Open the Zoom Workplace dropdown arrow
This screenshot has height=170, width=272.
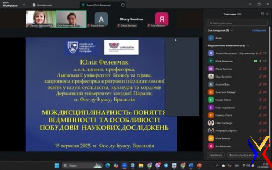pos(24,5)
